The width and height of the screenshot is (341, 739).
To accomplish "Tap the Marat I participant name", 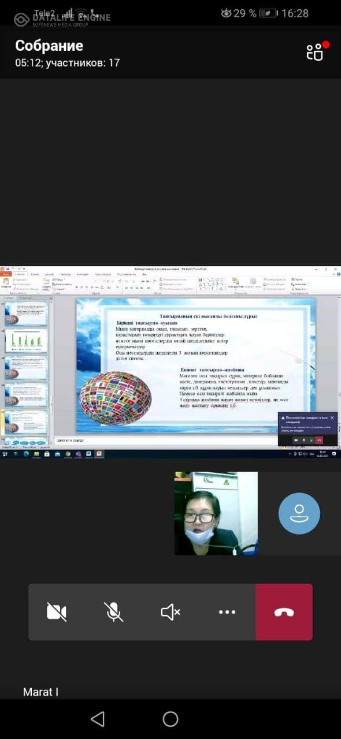I will [40, 692].
